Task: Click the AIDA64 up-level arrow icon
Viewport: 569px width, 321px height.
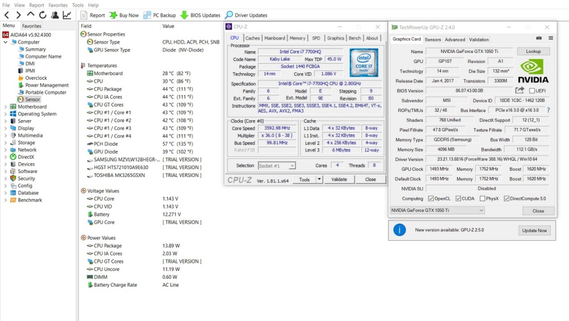Action: click(x=31, y=15)
